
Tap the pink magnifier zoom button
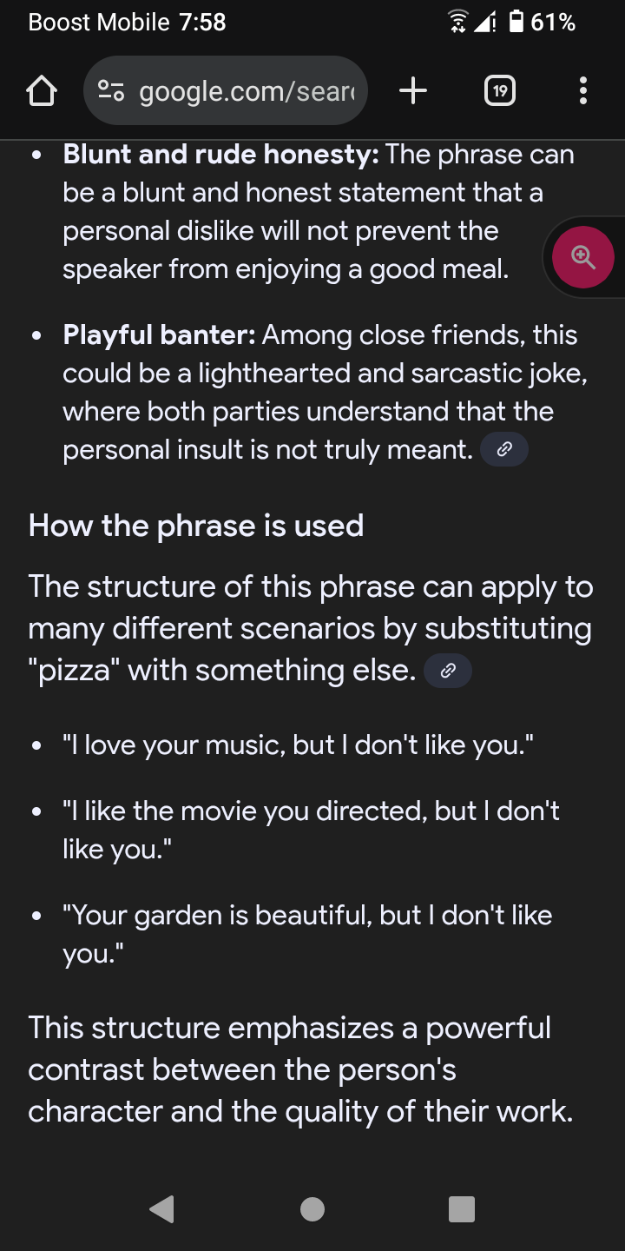[x=583, y=257]
